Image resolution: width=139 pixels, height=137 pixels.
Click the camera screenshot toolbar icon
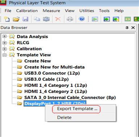tap(46, 19)
